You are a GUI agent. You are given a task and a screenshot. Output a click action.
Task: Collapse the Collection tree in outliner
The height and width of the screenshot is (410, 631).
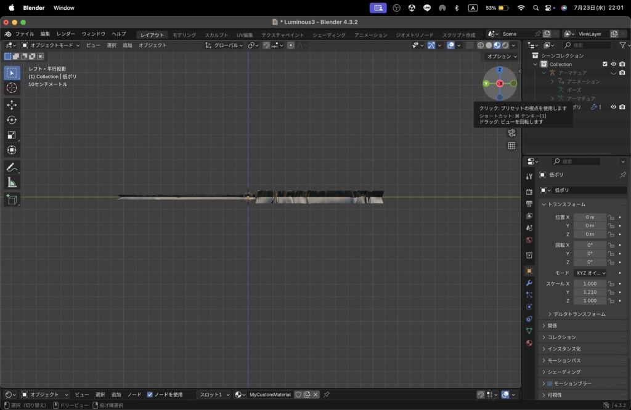[535, 64]
